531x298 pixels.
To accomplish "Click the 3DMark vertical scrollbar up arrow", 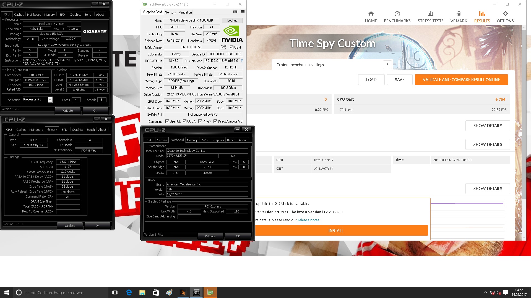I will [524, 28].
